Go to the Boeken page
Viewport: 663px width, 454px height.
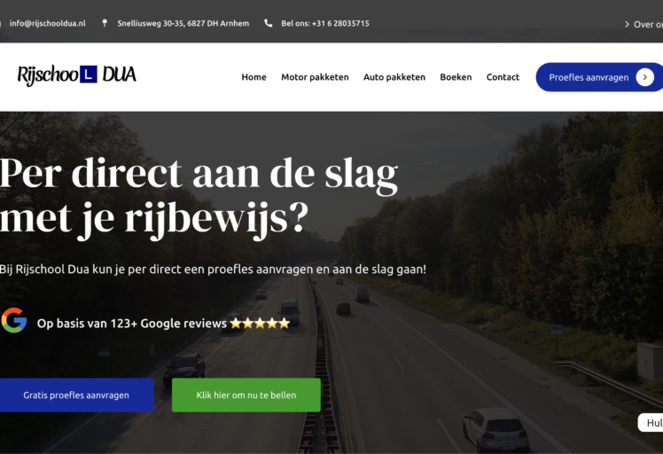(456, 77)
